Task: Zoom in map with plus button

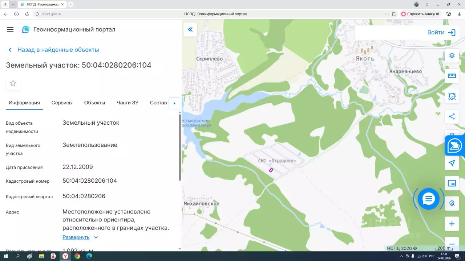Action: (452, 224)
